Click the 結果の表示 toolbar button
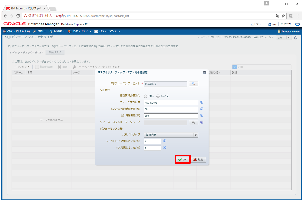This screenshot has height=201, width=303. click(44, 67)
